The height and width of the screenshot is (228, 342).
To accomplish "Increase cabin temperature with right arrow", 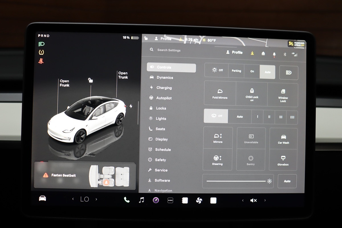I will 96,199.
